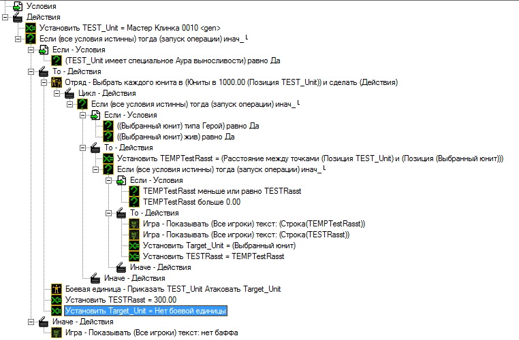
Task: Click the game icon for Строка(TEMPTestRasst) row
Action: [x=134, y=224]
